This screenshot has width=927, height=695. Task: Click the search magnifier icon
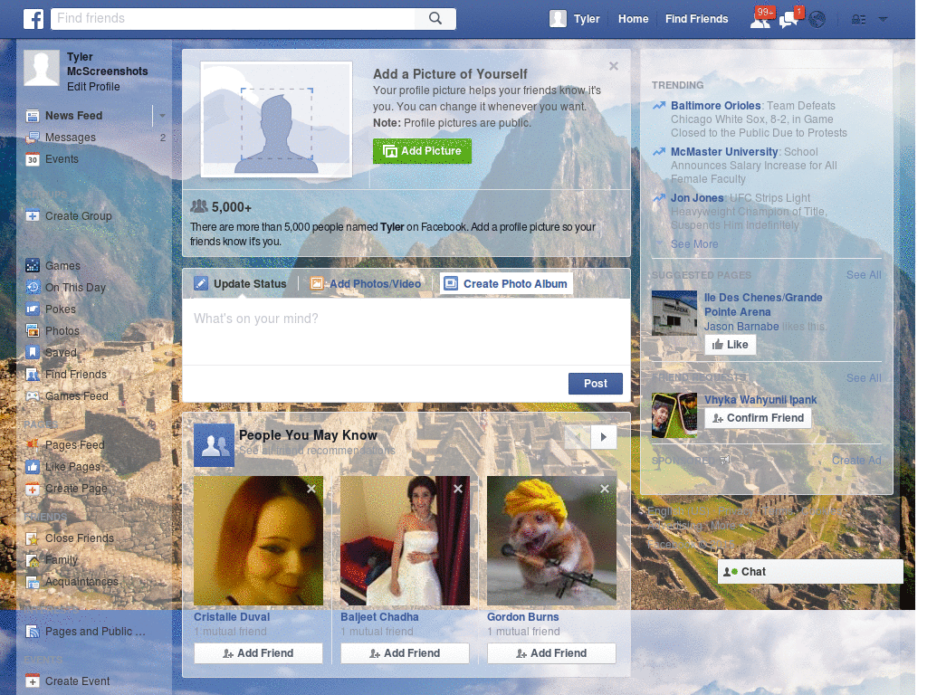(435, 18)
